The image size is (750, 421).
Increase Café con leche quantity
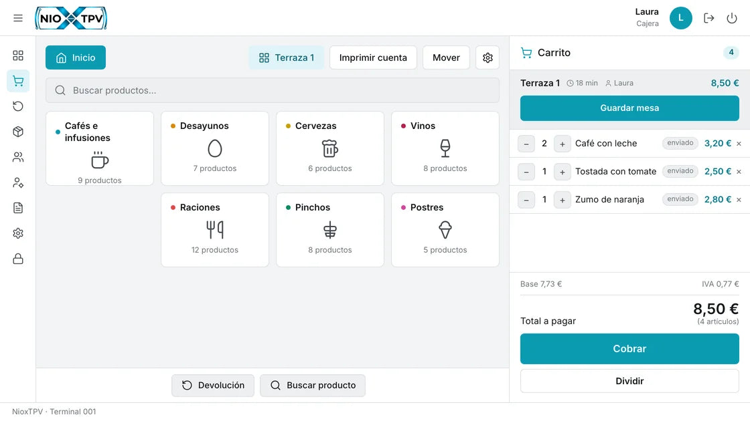[562, 144]
